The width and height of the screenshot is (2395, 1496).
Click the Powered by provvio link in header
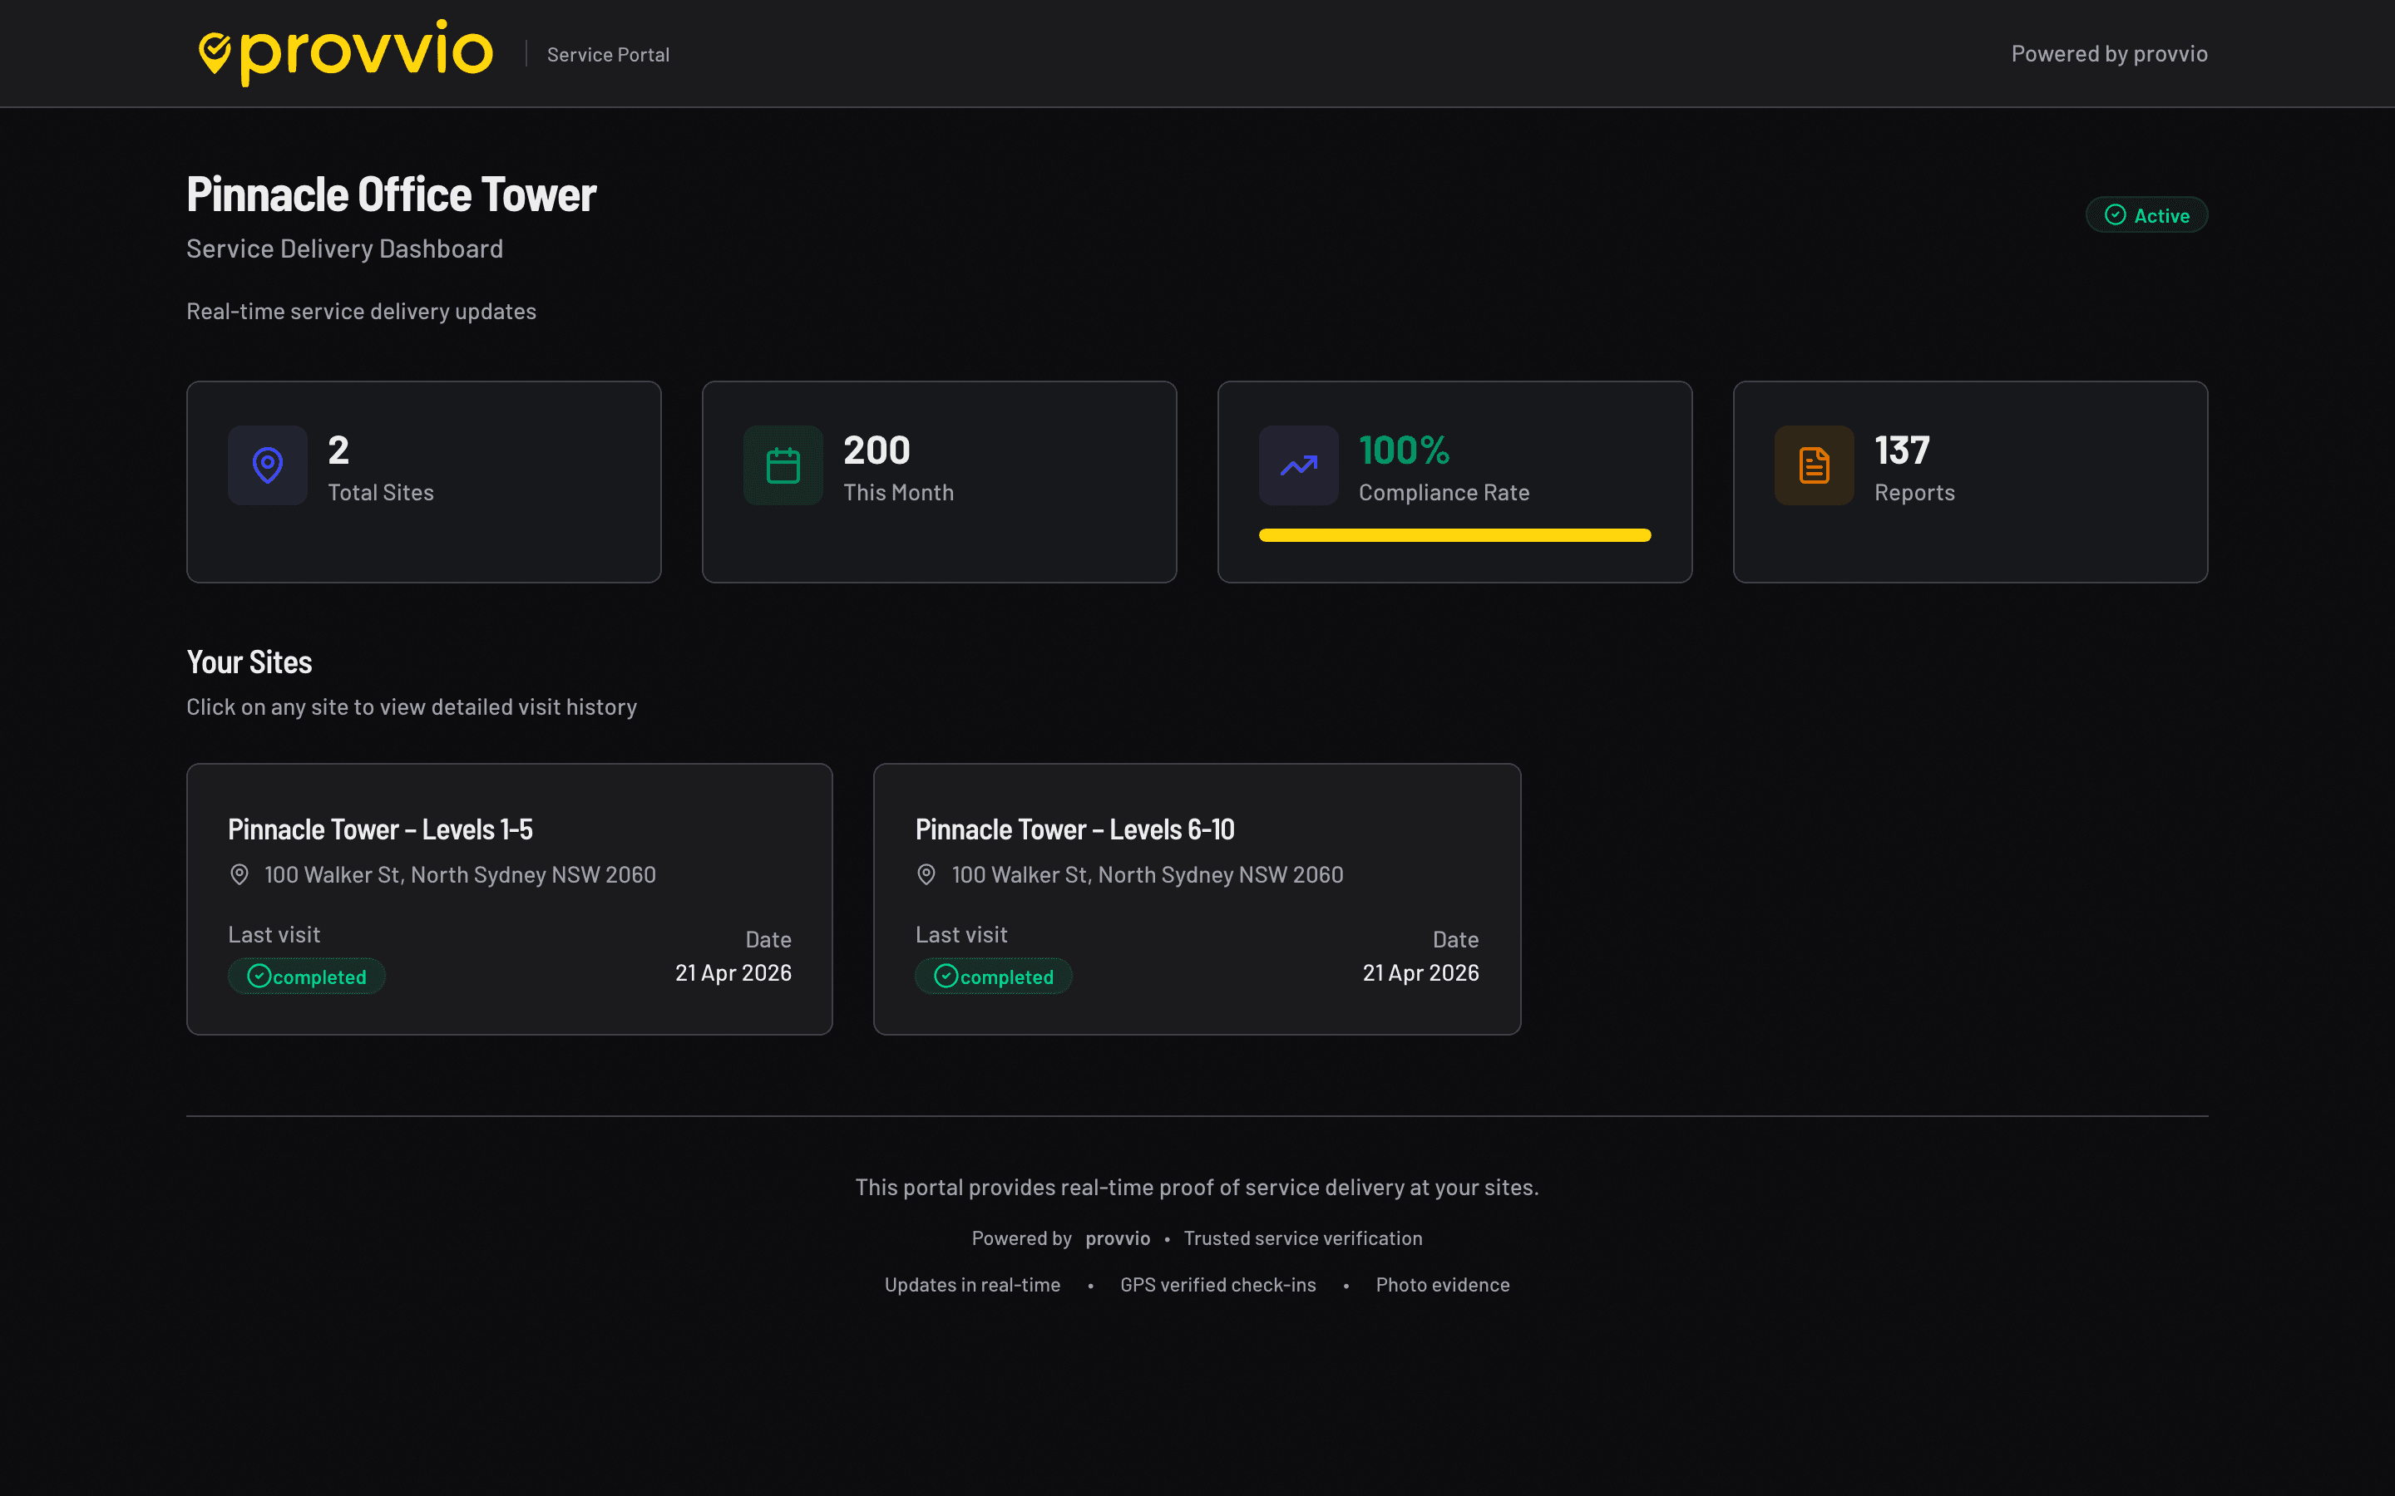pos(2109,53)
